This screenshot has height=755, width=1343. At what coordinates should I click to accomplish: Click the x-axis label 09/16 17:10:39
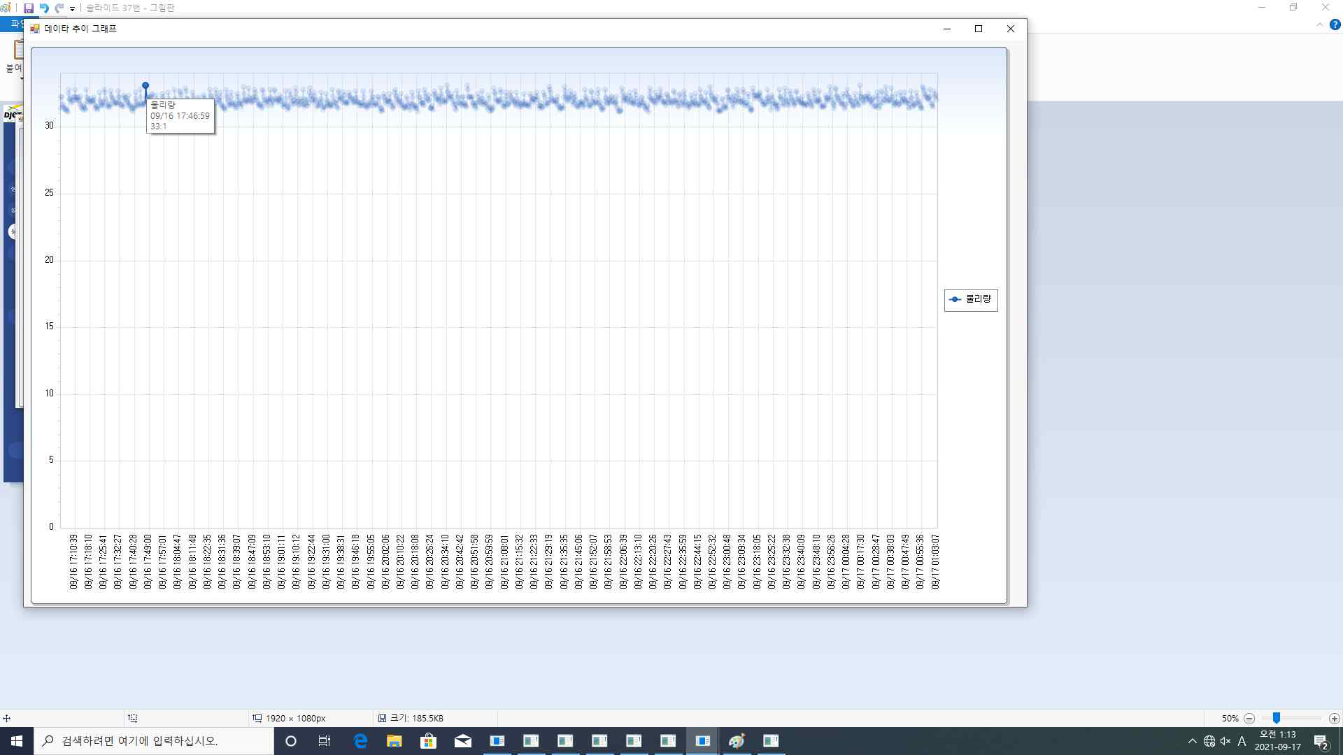coord(73,562)
